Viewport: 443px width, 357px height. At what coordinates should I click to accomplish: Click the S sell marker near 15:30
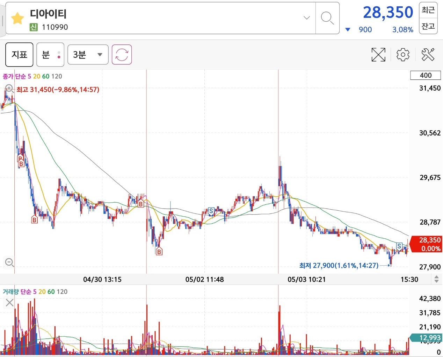(399, 246)
